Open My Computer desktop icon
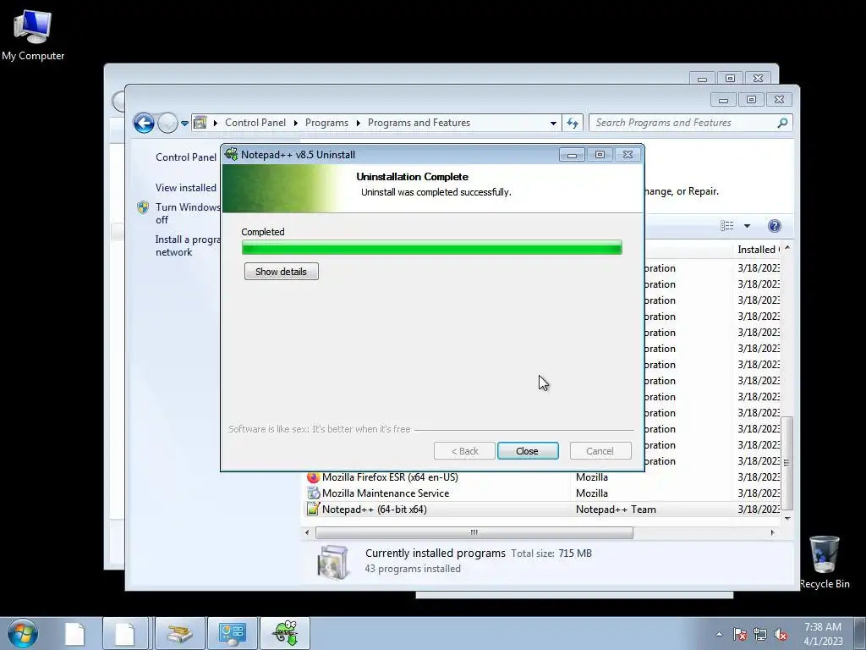866x650 pixels. pyautogui.click(x=33, y=35)
